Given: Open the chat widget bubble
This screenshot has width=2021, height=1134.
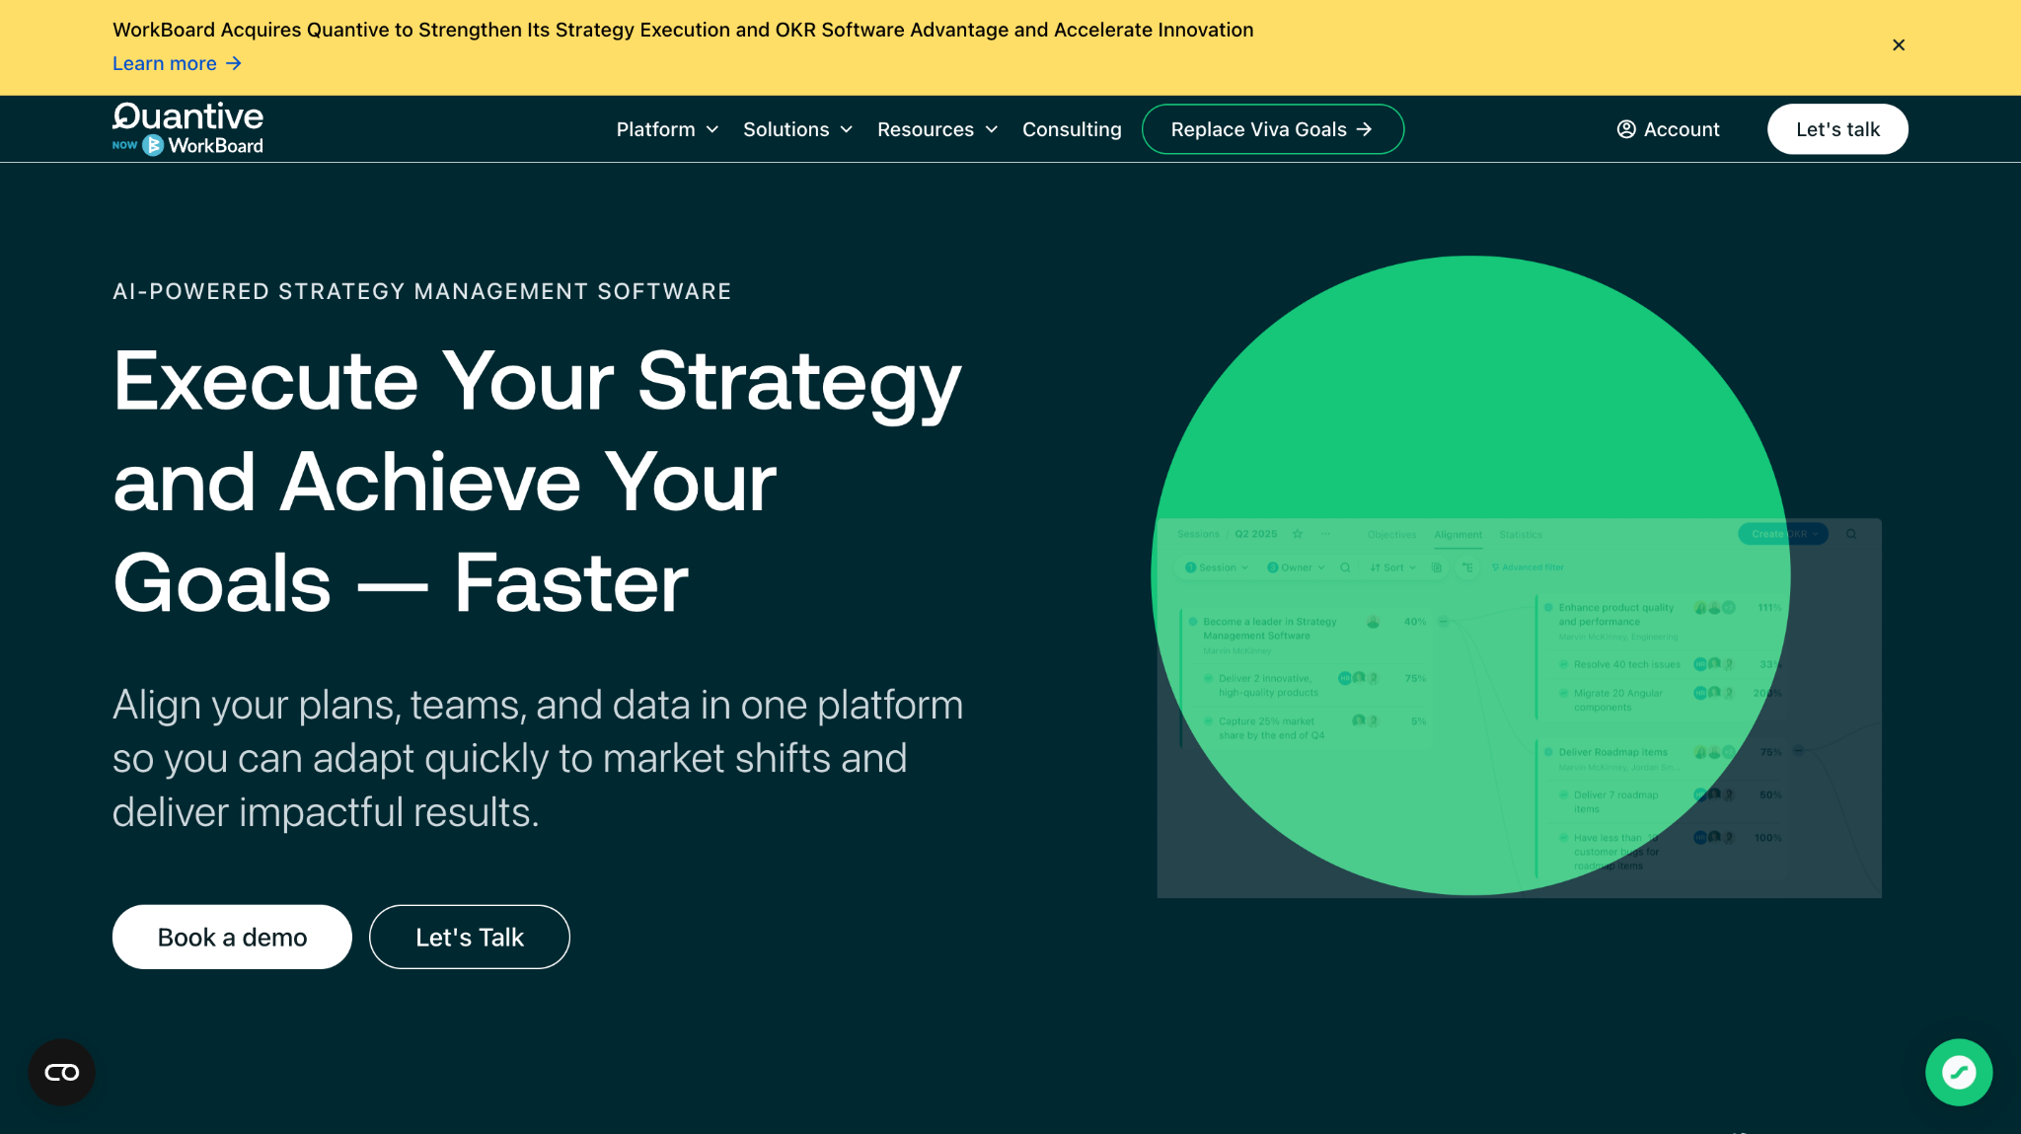Looking at the screenshot, I should pos(1958,1072).
